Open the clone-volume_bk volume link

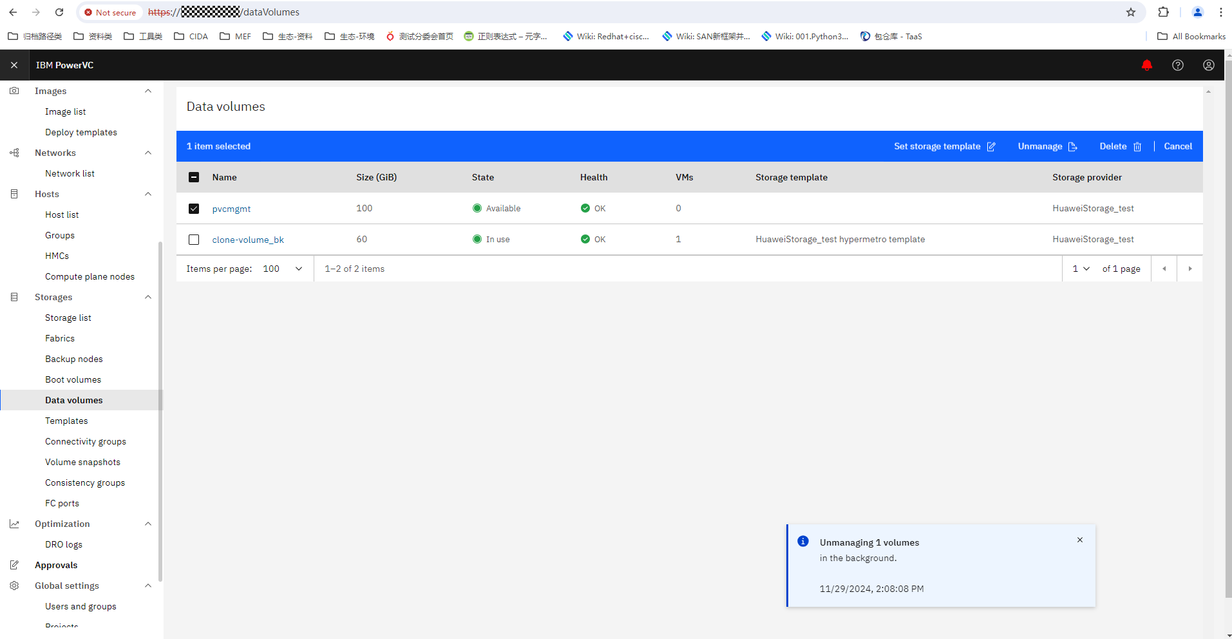click(248, 240)
